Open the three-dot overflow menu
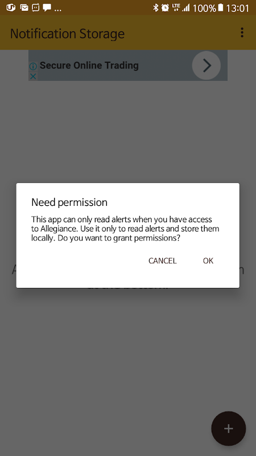This screenshot has width=256, height=456. click(x=242, y=32)
